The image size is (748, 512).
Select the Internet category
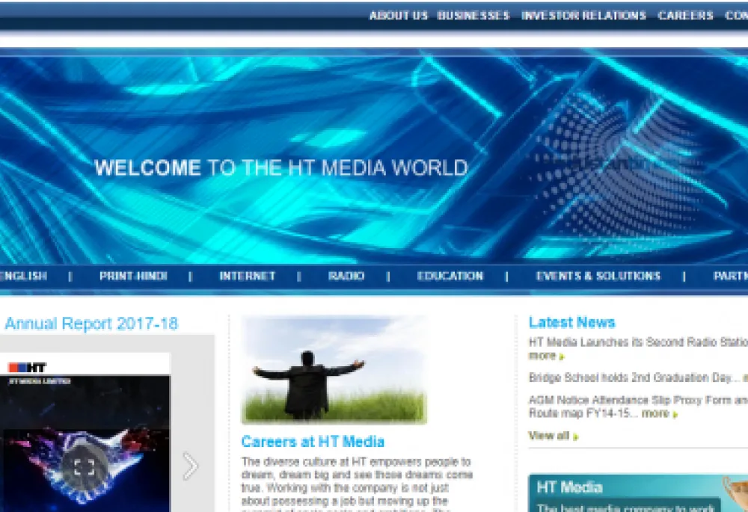click(247, 276)
